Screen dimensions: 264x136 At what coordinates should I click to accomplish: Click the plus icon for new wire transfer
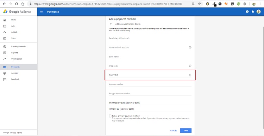(111, 24)
